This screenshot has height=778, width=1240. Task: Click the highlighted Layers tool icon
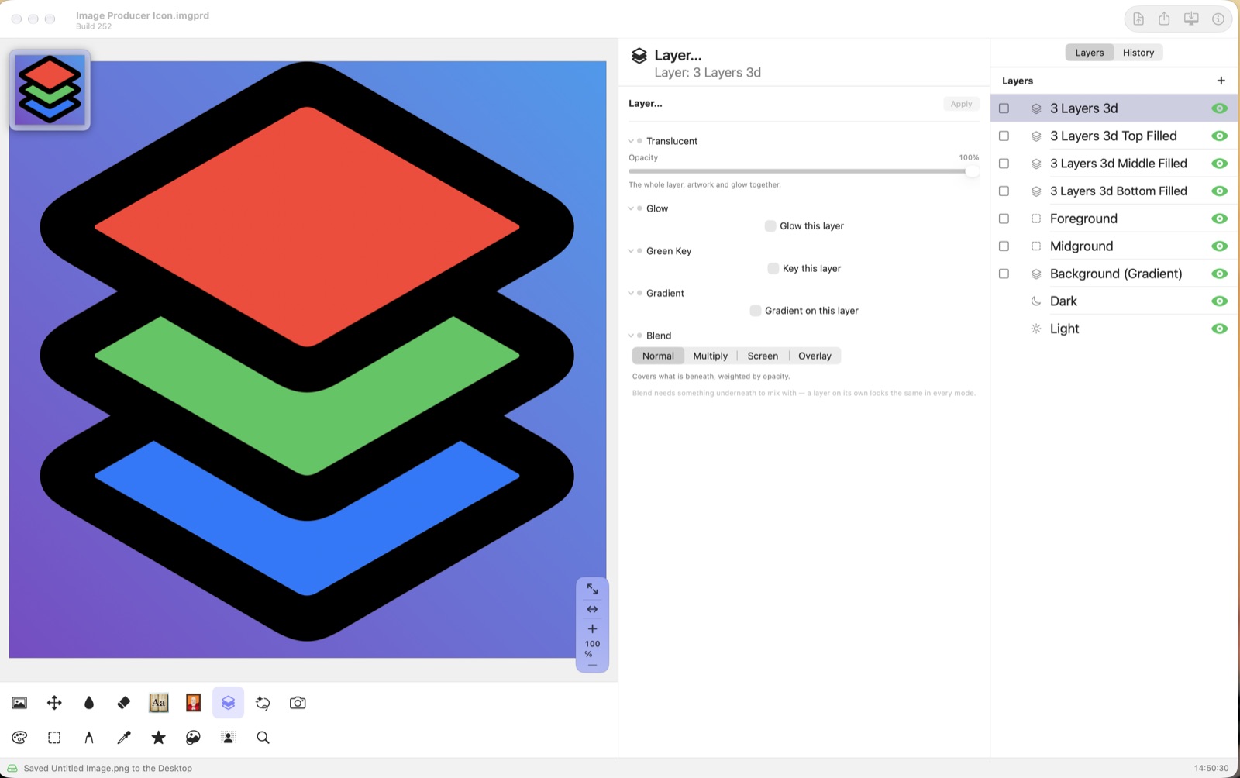tap(228, 703)
